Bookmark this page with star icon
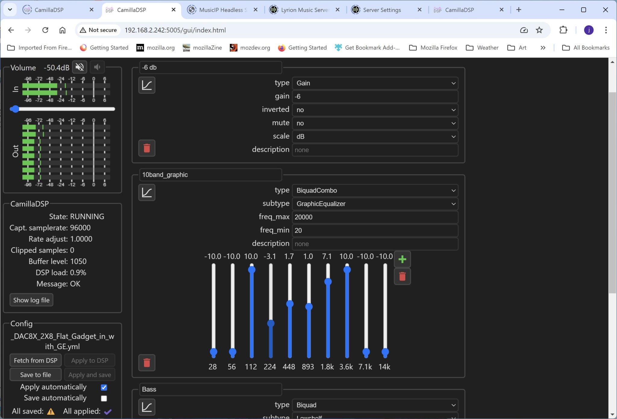Viewport: 617px width, 419px height. click(x=539, y=30)
